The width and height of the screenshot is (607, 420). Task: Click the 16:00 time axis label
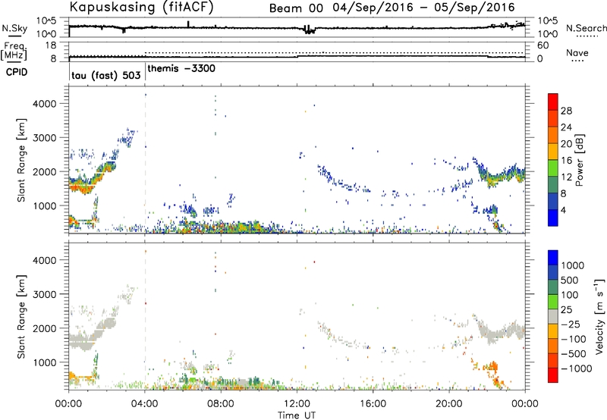tap(373, 404)
